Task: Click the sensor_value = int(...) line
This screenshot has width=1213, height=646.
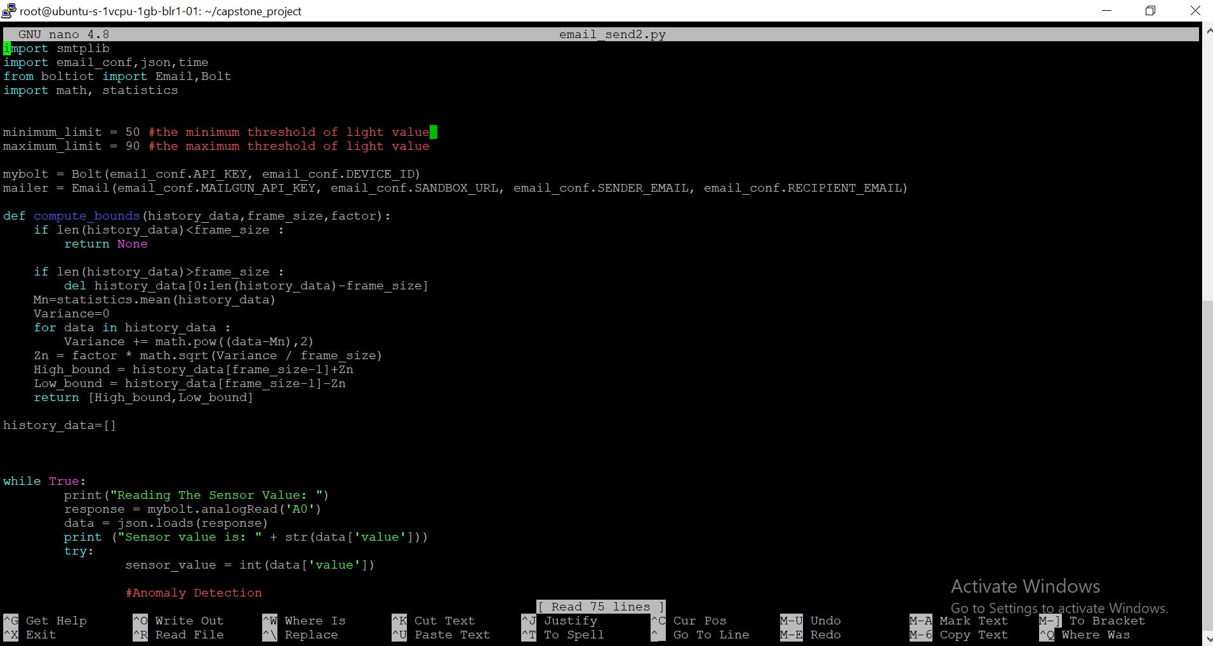Action: [249, 565]
